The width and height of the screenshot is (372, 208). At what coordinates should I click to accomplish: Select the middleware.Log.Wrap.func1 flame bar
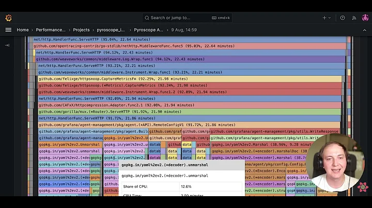click(190, 59)
